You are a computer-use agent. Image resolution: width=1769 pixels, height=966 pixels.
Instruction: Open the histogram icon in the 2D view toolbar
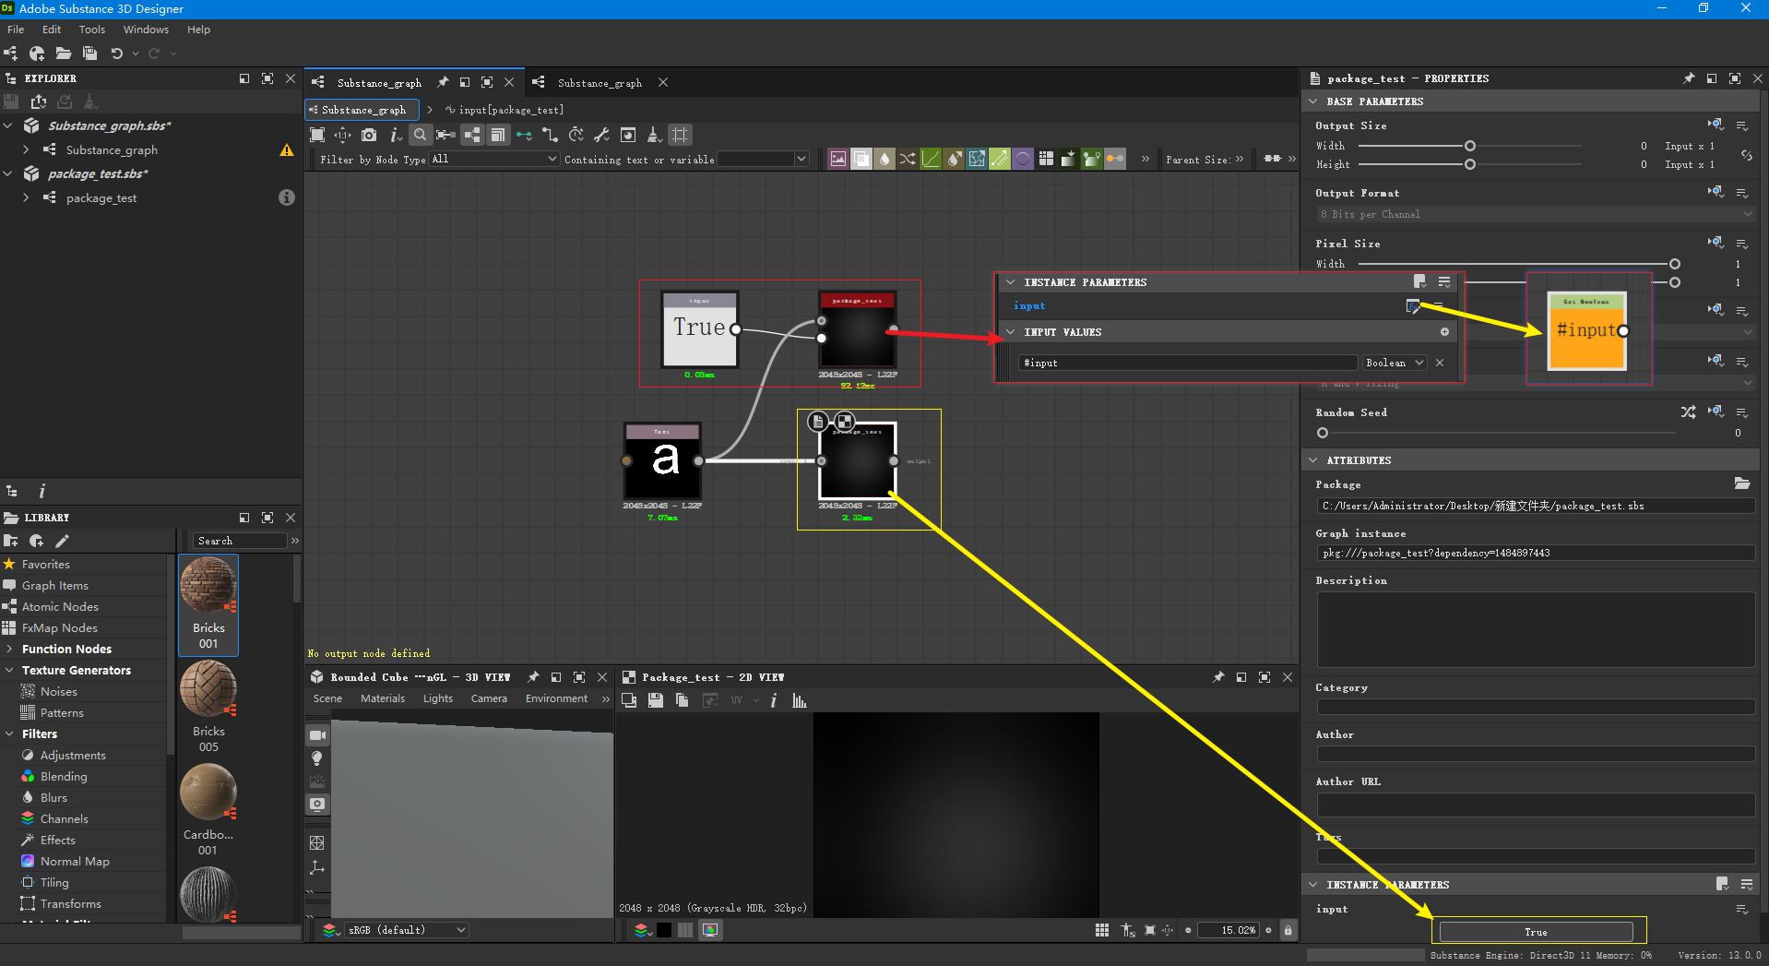pyautogui.click(x=799, y=699)
